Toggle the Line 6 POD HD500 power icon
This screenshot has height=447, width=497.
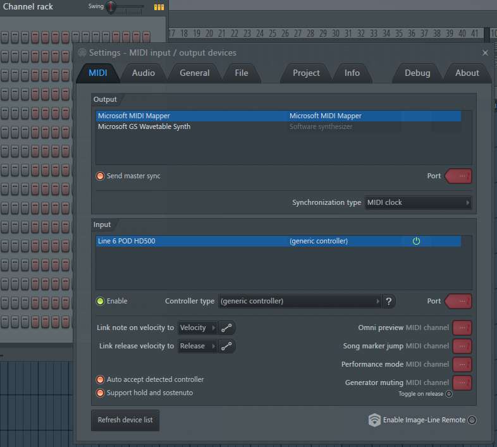click(416, 241)
